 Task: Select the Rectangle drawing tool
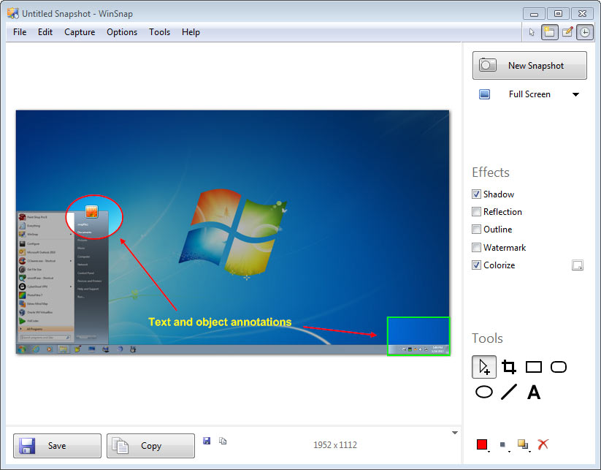pyautogui.click(x=534, y=367)
